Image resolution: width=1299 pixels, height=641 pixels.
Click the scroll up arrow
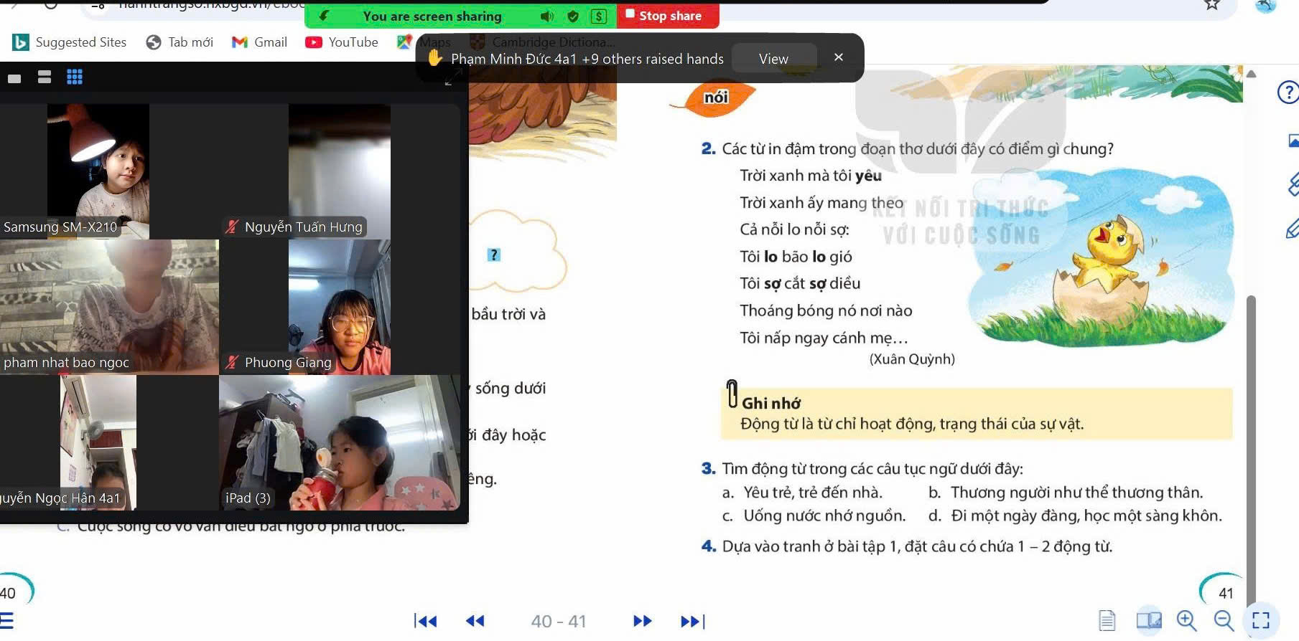coord(1251,74)
